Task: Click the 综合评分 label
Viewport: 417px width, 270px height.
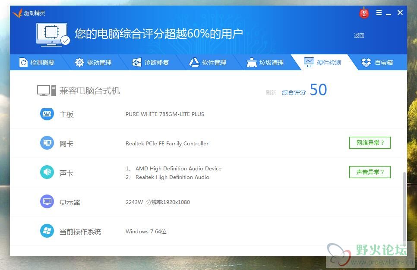Action: pyautogui.click(x=294, y=92)
